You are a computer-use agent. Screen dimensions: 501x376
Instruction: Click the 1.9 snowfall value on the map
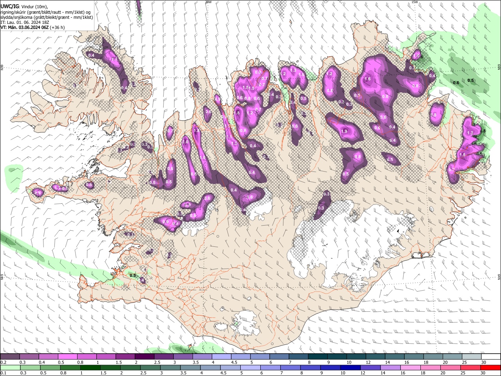click(x=344, y=131)
